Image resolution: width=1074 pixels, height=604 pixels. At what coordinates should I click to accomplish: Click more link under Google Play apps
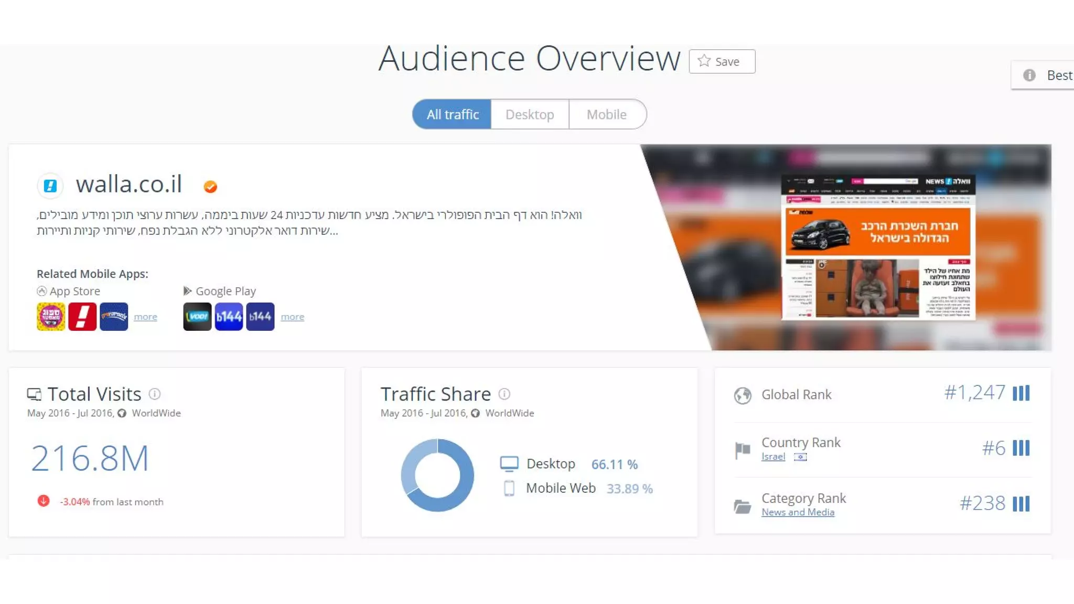292,317
